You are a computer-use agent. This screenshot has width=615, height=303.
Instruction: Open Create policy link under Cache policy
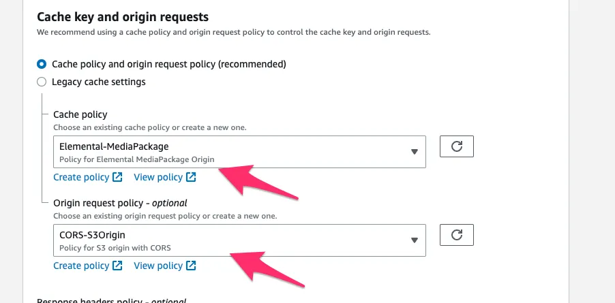[81, 178]
